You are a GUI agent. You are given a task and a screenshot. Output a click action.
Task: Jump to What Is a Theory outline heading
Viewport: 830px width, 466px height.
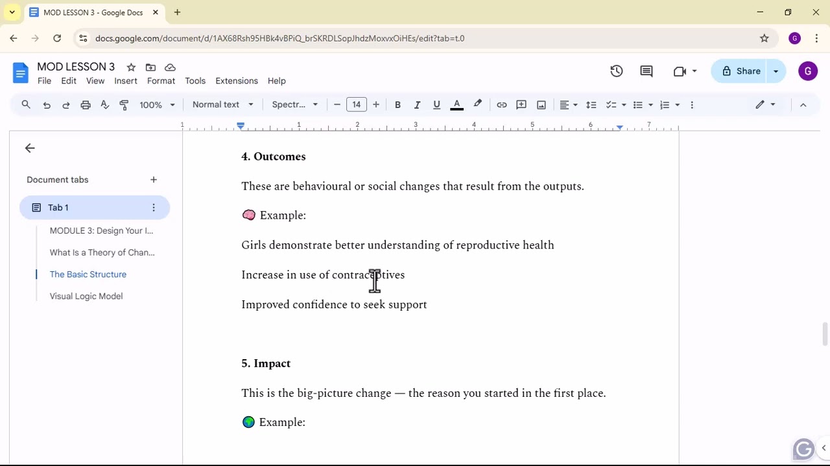coord(102,252)
